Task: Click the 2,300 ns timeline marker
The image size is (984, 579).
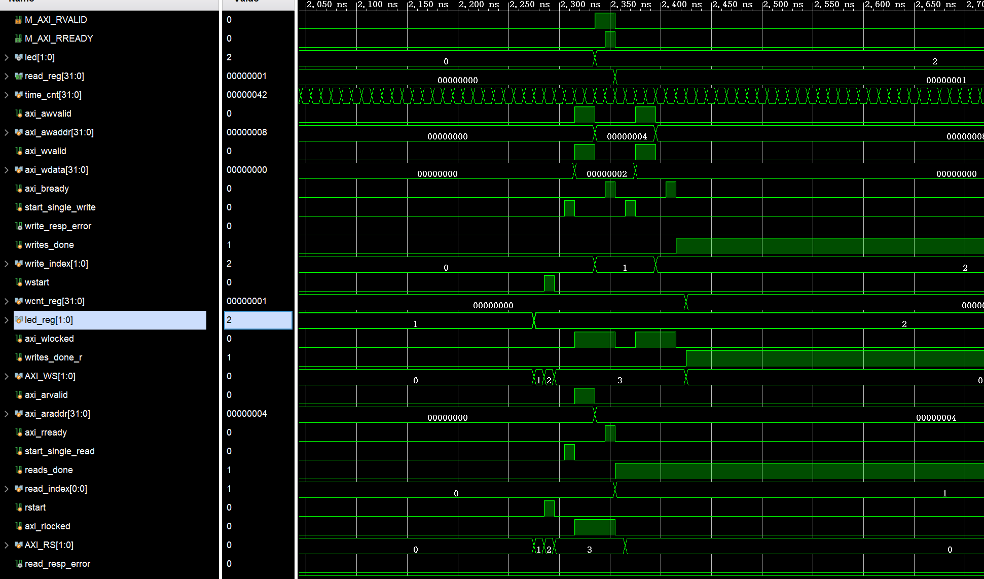Action: tap(580, 5)
